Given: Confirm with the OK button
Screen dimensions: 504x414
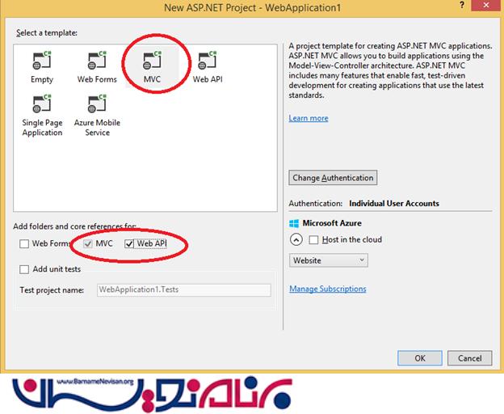Looking at the screenshot, I should click(420, 358).
